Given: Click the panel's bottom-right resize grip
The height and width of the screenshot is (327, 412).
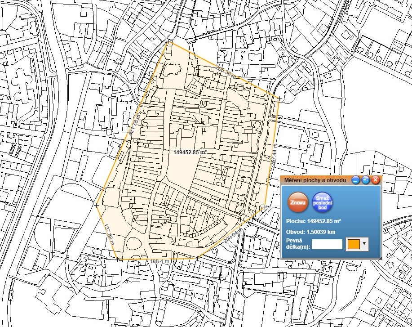Looking at the screenshot, I should click(380, 258).
